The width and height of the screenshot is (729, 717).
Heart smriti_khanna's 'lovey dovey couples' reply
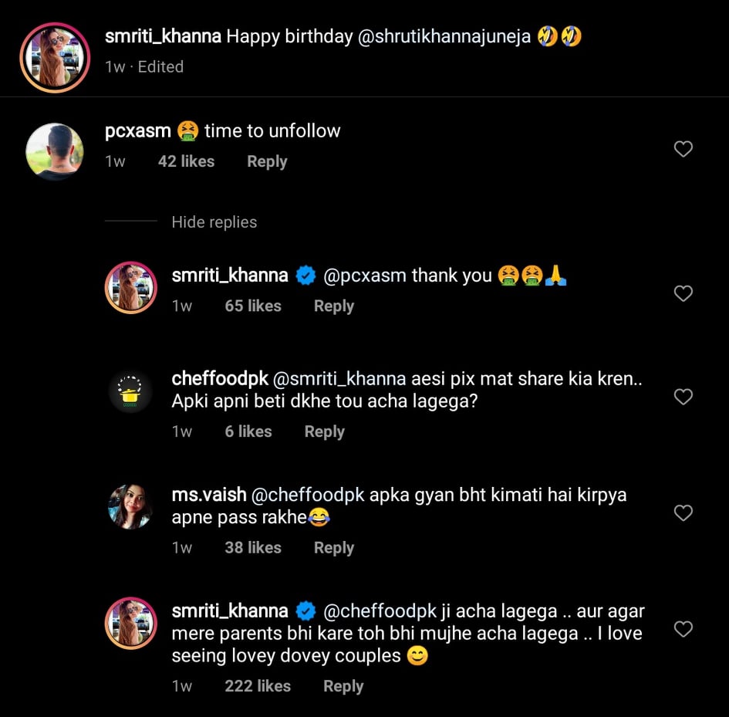pos(683,629)
